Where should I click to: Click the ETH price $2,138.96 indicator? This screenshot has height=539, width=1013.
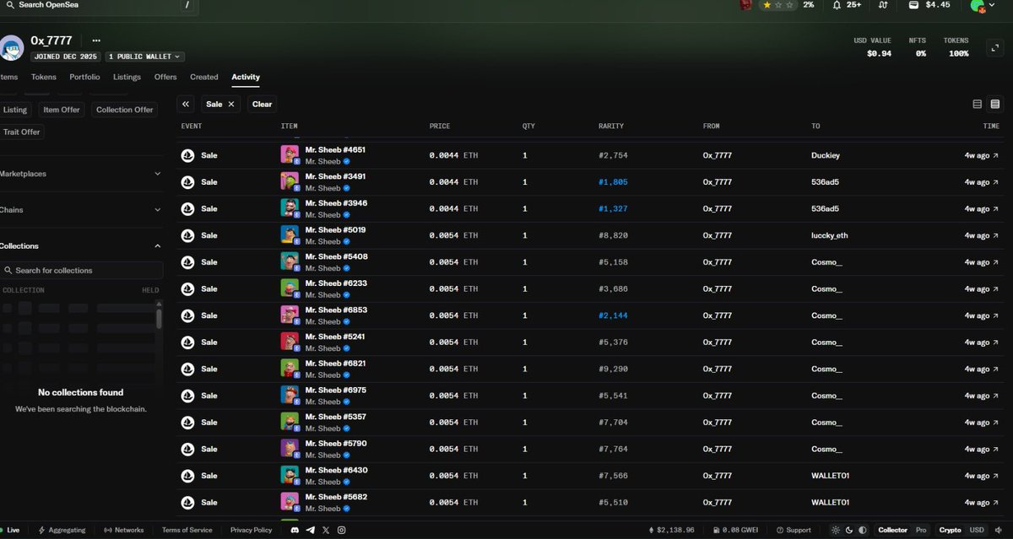click(671, 530)
